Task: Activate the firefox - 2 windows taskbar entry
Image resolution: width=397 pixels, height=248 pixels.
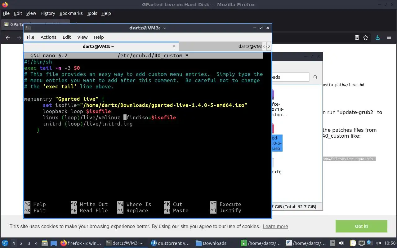Action: pos(81,243)
